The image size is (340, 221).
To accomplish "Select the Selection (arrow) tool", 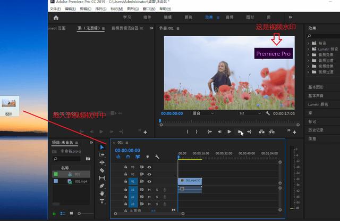I will tap(102, 148).
